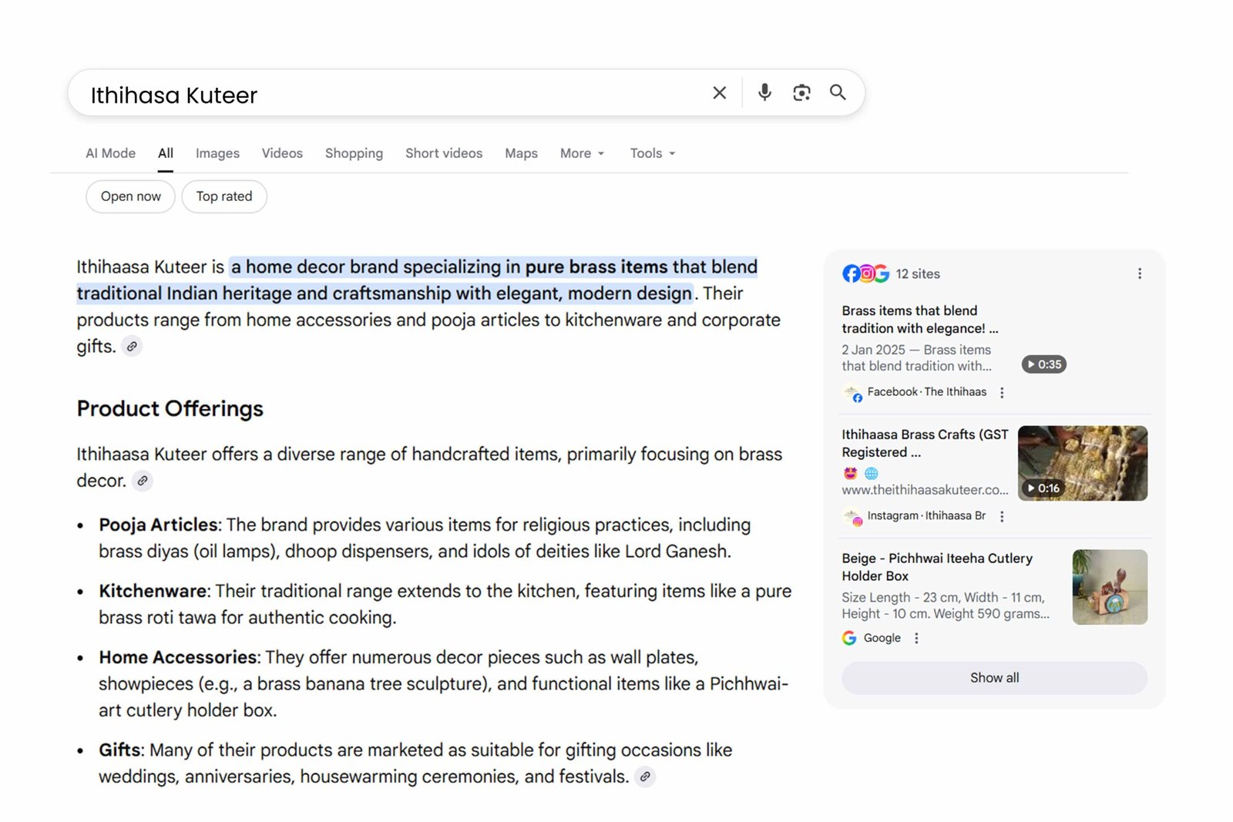The width and height of the screenshot is (1233, 822).
Task: Click the Instagram icon in the sites panel
Action: [866, 273]
